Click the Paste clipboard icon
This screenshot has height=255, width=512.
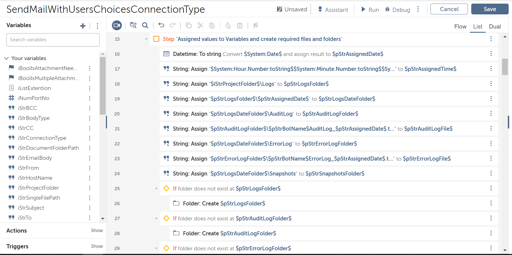[x=212, y=25]
